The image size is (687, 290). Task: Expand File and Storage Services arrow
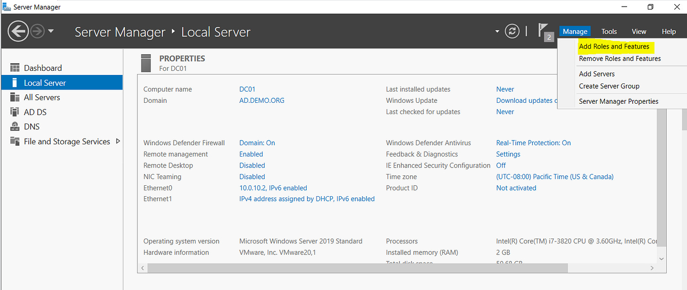coord(118,141)
